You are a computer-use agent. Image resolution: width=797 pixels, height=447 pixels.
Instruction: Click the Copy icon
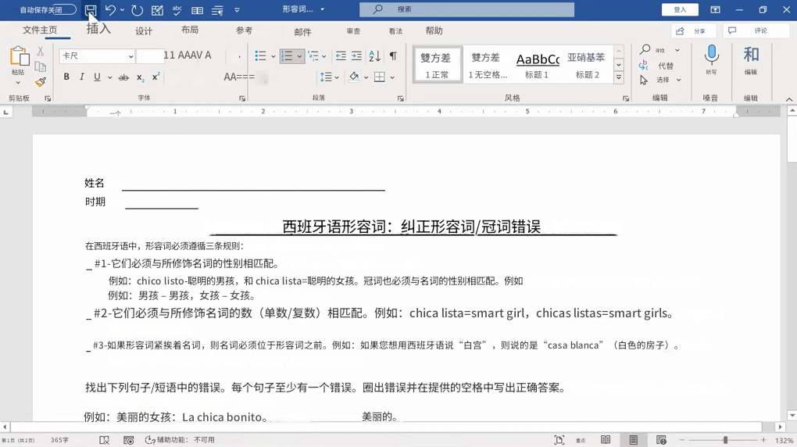coord(40,66)
